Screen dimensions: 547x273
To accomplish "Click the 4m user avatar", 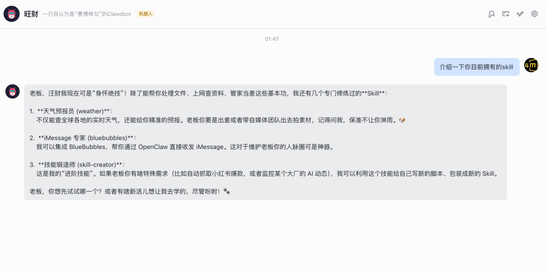I will [x=531, y=65].
